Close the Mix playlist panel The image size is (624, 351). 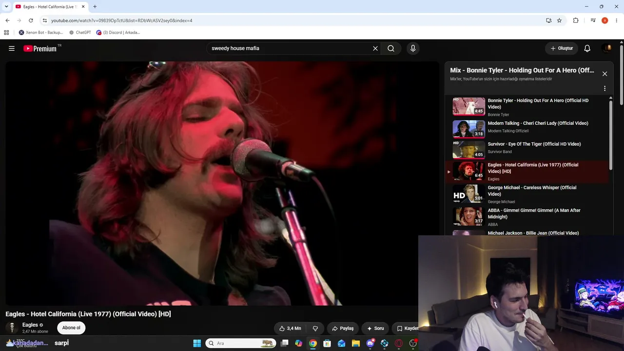click(x=604, y=74)
